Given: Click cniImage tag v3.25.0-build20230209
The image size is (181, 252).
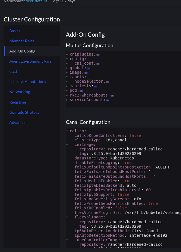Looking at the screenshot, I should (116, 154).
